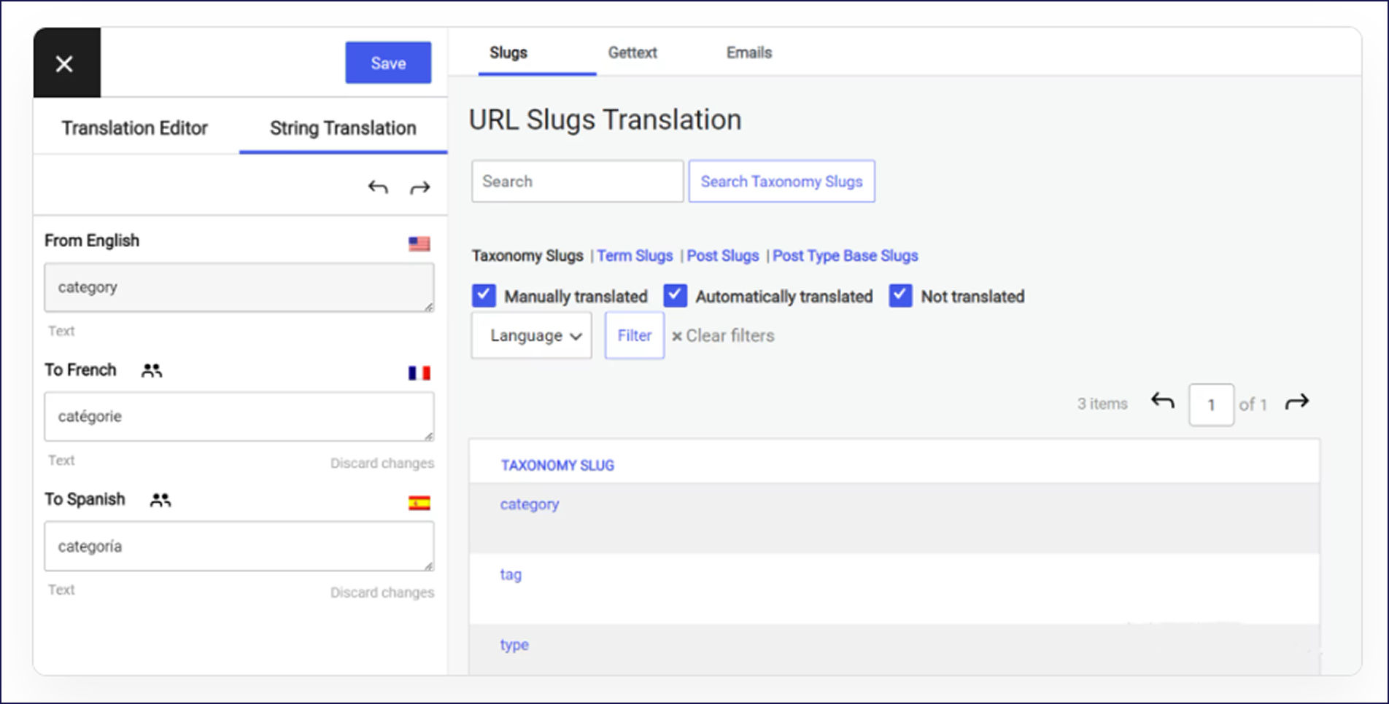Viewport: 1389px width, 704px height.
Task: Disable the Automatically translated checkbox
Action: pyautogui.click(x=675, y=295)
